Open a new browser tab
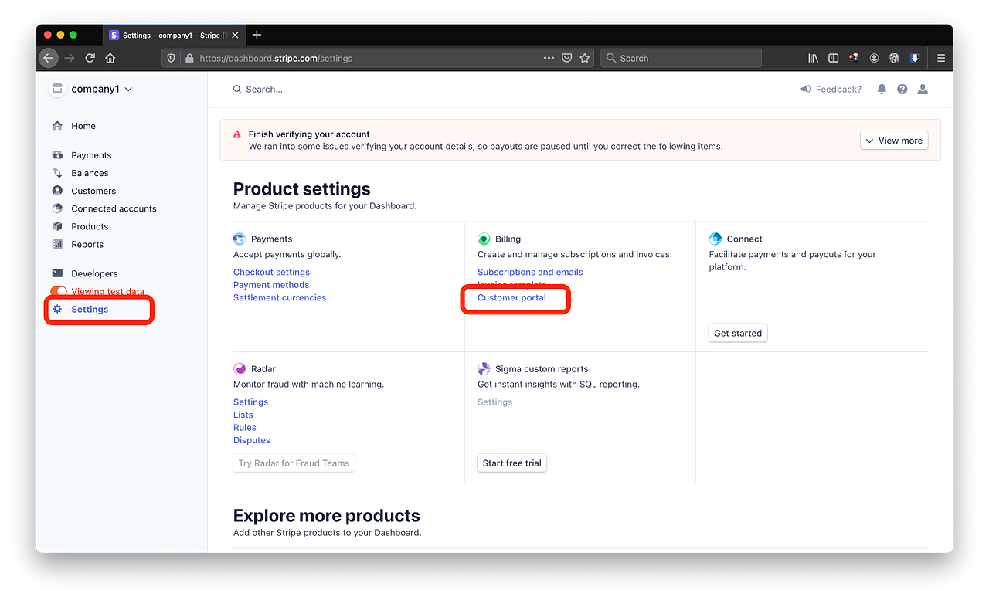The height and width of the screenshot is (600, 989). coord(257,34)
